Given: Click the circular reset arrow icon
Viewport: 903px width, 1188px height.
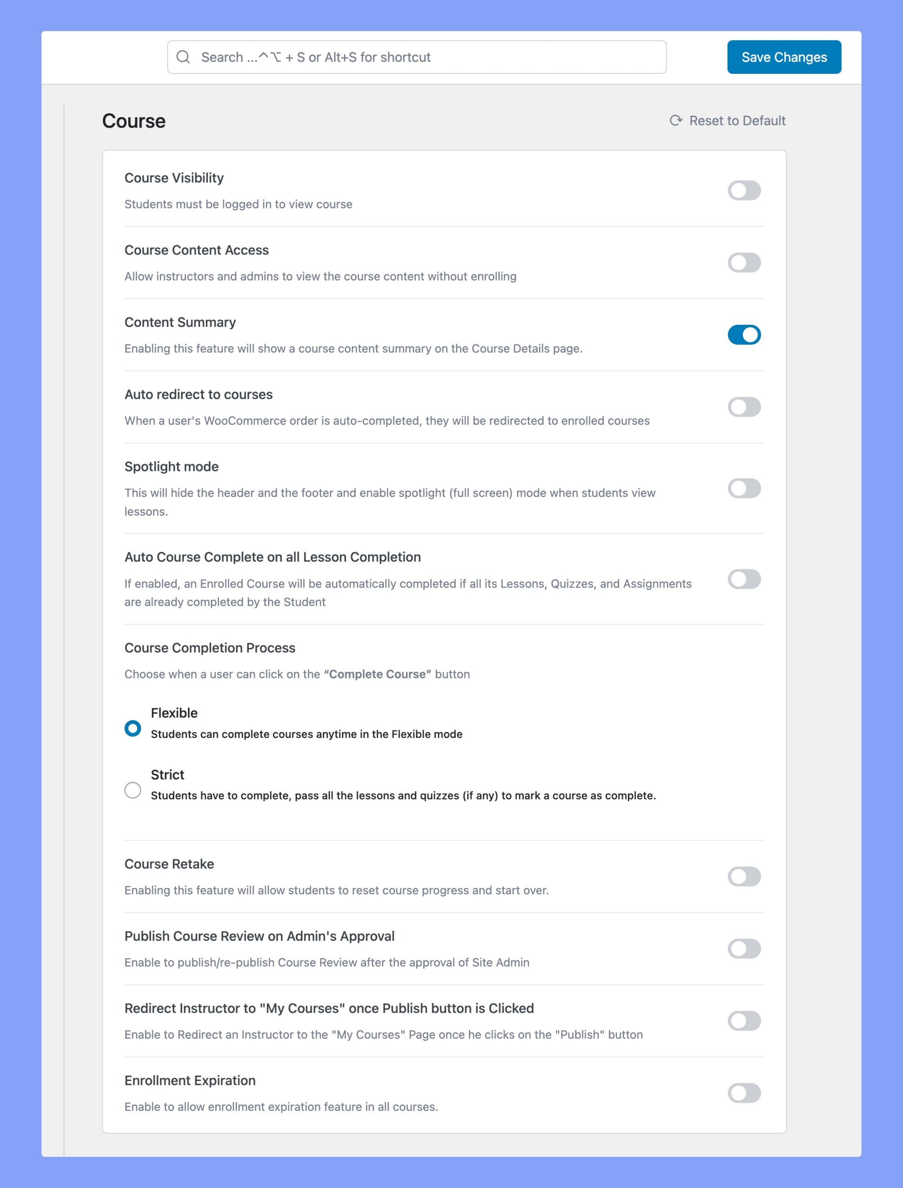Looking at the screenshot, I should pos(675,120).
